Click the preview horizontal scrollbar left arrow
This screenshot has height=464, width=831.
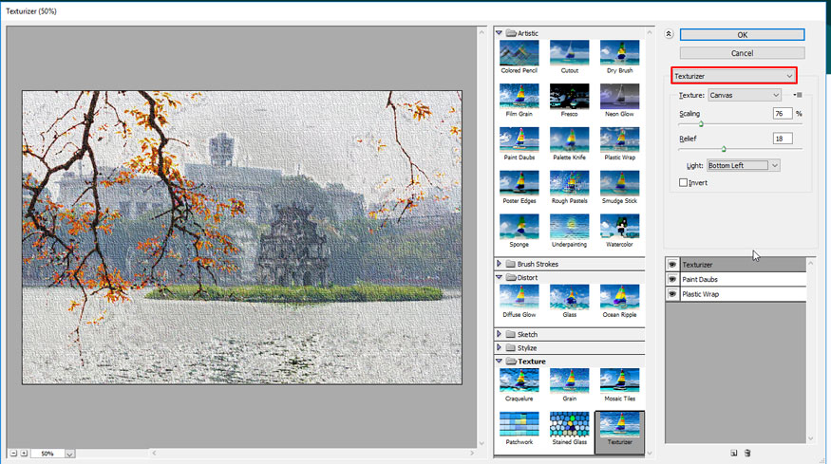click(x=154, y=453)
